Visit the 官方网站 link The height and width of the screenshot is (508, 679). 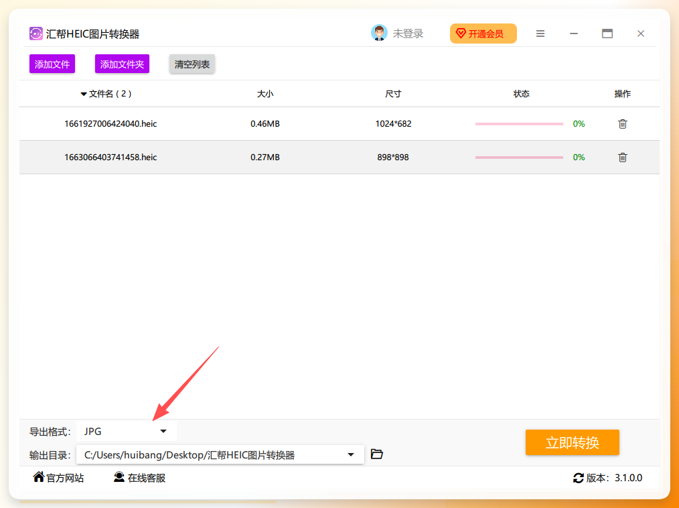(x=65, y=478)
